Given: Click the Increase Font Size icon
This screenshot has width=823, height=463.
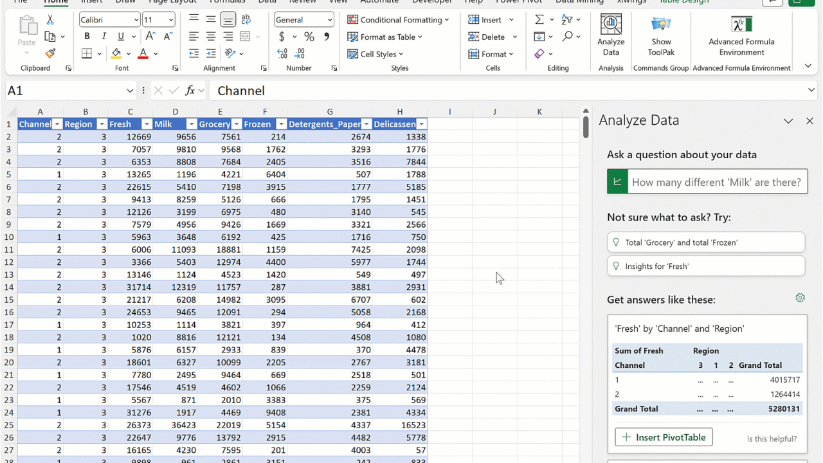Looking at the screenshot, I should coord(151,37).
